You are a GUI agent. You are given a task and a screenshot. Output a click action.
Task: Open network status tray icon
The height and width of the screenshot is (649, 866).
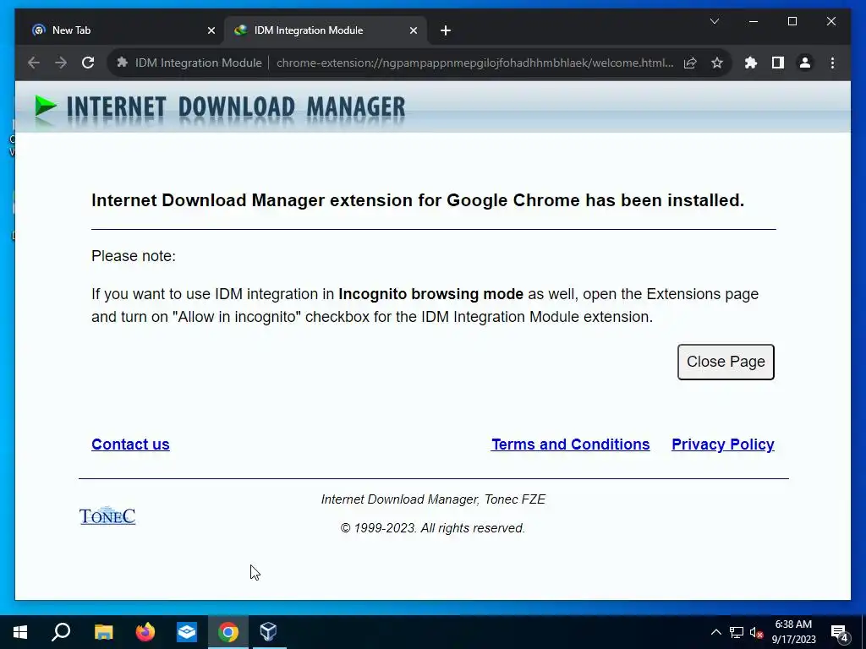click(x=737, y=632)
